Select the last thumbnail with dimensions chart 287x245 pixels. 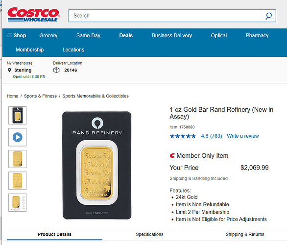(18, 202)
